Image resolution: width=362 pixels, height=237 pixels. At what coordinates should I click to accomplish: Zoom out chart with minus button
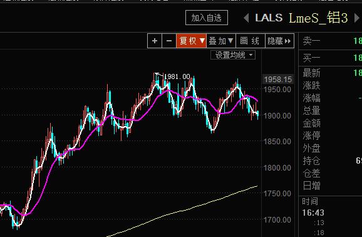[169, 41]
